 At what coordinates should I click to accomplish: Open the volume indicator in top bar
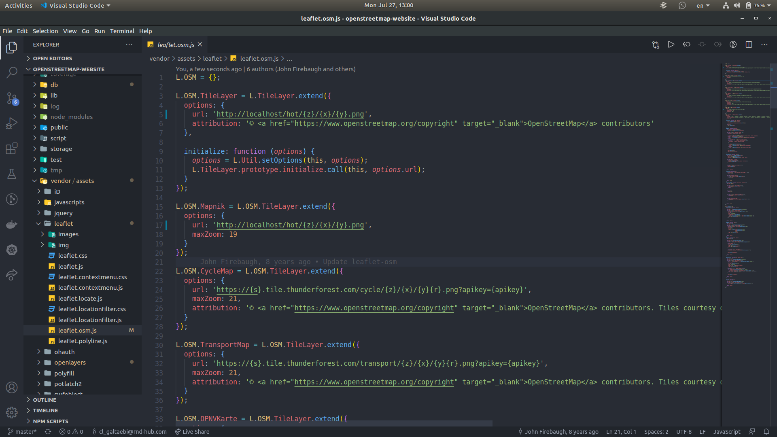point(737,5)
